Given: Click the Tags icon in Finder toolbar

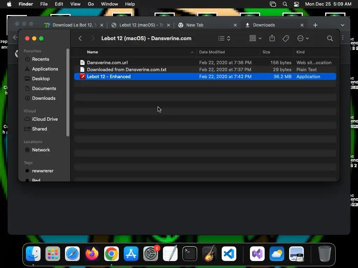Looking at the screenshot, I should tap(286, 38).
